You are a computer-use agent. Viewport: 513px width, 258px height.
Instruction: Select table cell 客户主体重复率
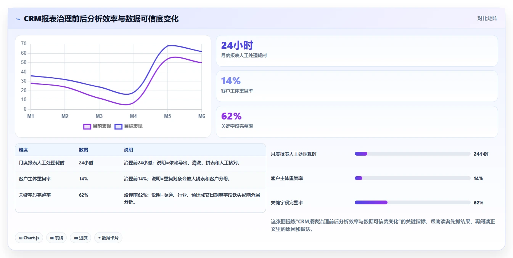point(35,178)
